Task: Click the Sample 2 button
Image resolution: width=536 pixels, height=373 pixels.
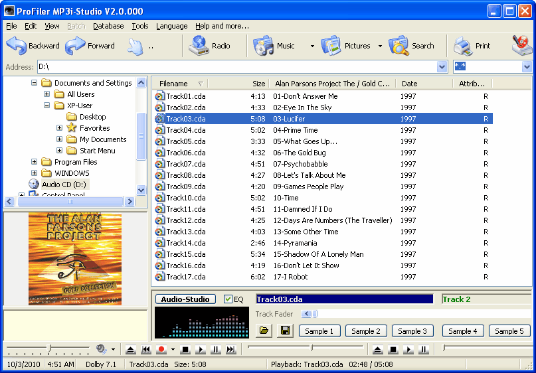Action: (x=366, y=331)
